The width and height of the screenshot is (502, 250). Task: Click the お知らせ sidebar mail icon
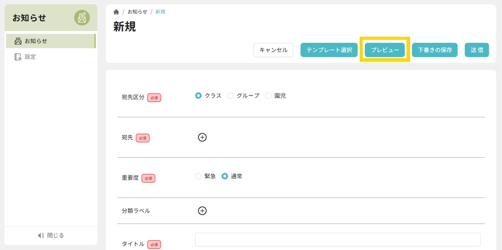point(18,41)
